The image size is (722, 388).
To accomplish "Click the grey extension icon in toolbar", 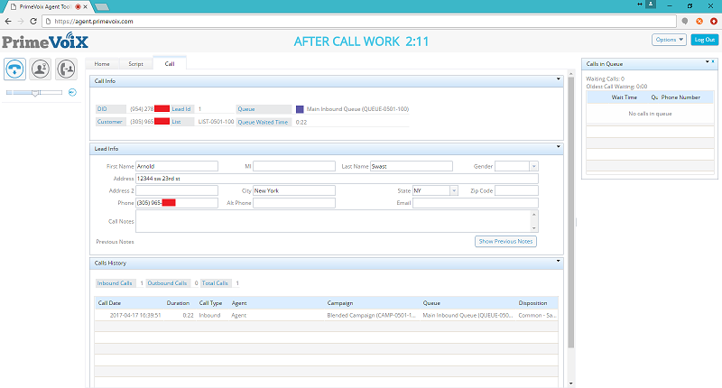I will tap(685, 21).
